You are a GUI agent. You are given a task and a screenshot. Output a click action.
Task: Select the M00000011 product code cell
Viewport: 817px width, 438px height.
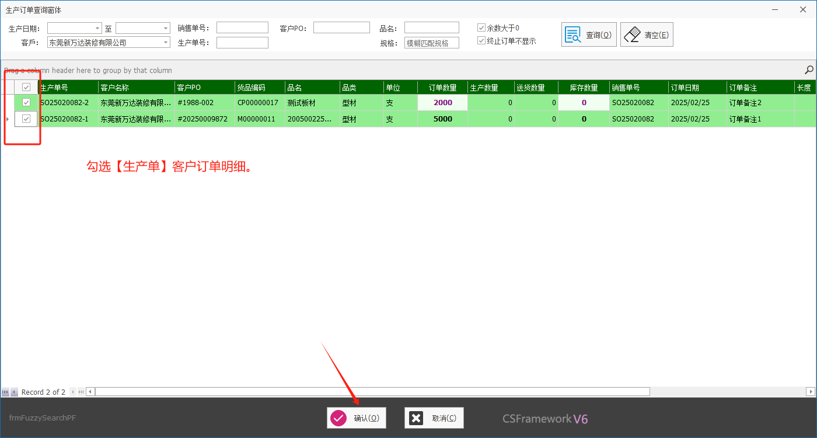coord(260,119)
